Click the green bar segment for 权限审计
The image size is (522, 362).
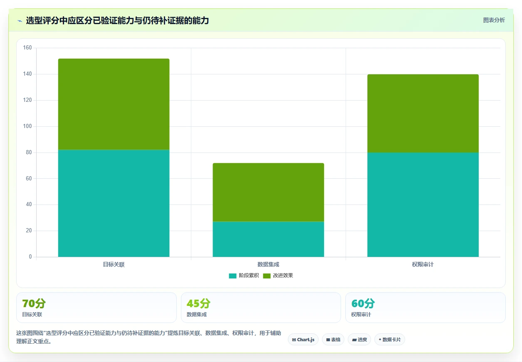click(423, 113)
